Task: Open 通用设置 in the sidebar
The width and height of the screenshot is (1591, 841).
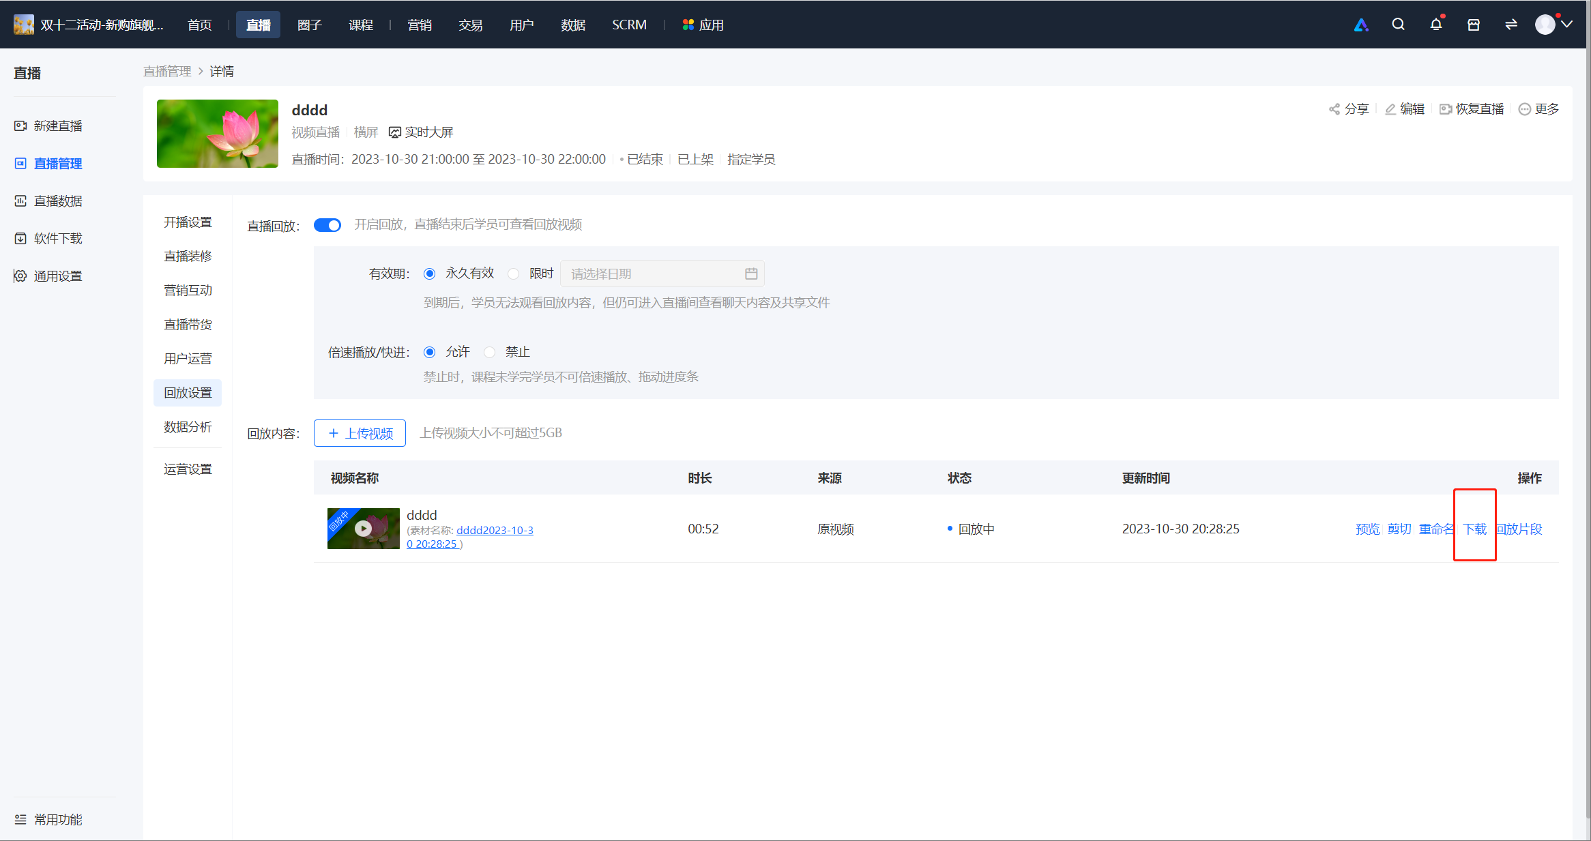Action: click(48, 276)
